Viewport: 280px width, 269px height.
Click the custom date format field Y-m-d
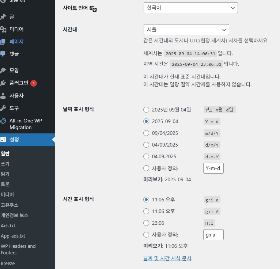(x=213, y=168)
